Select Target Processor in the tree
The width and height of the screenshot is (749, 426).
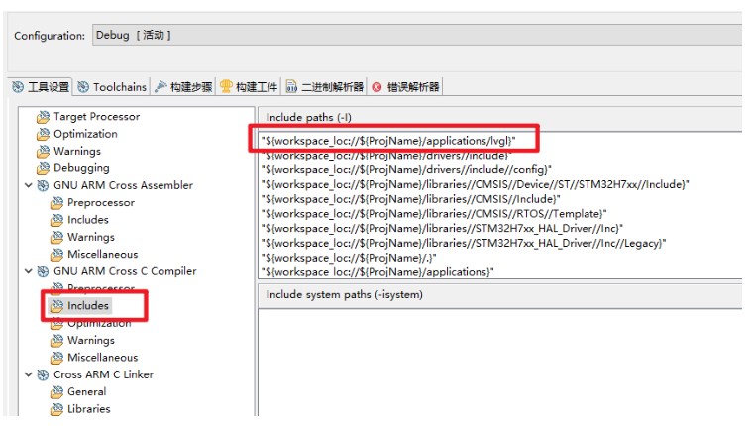tap(96, 117)
